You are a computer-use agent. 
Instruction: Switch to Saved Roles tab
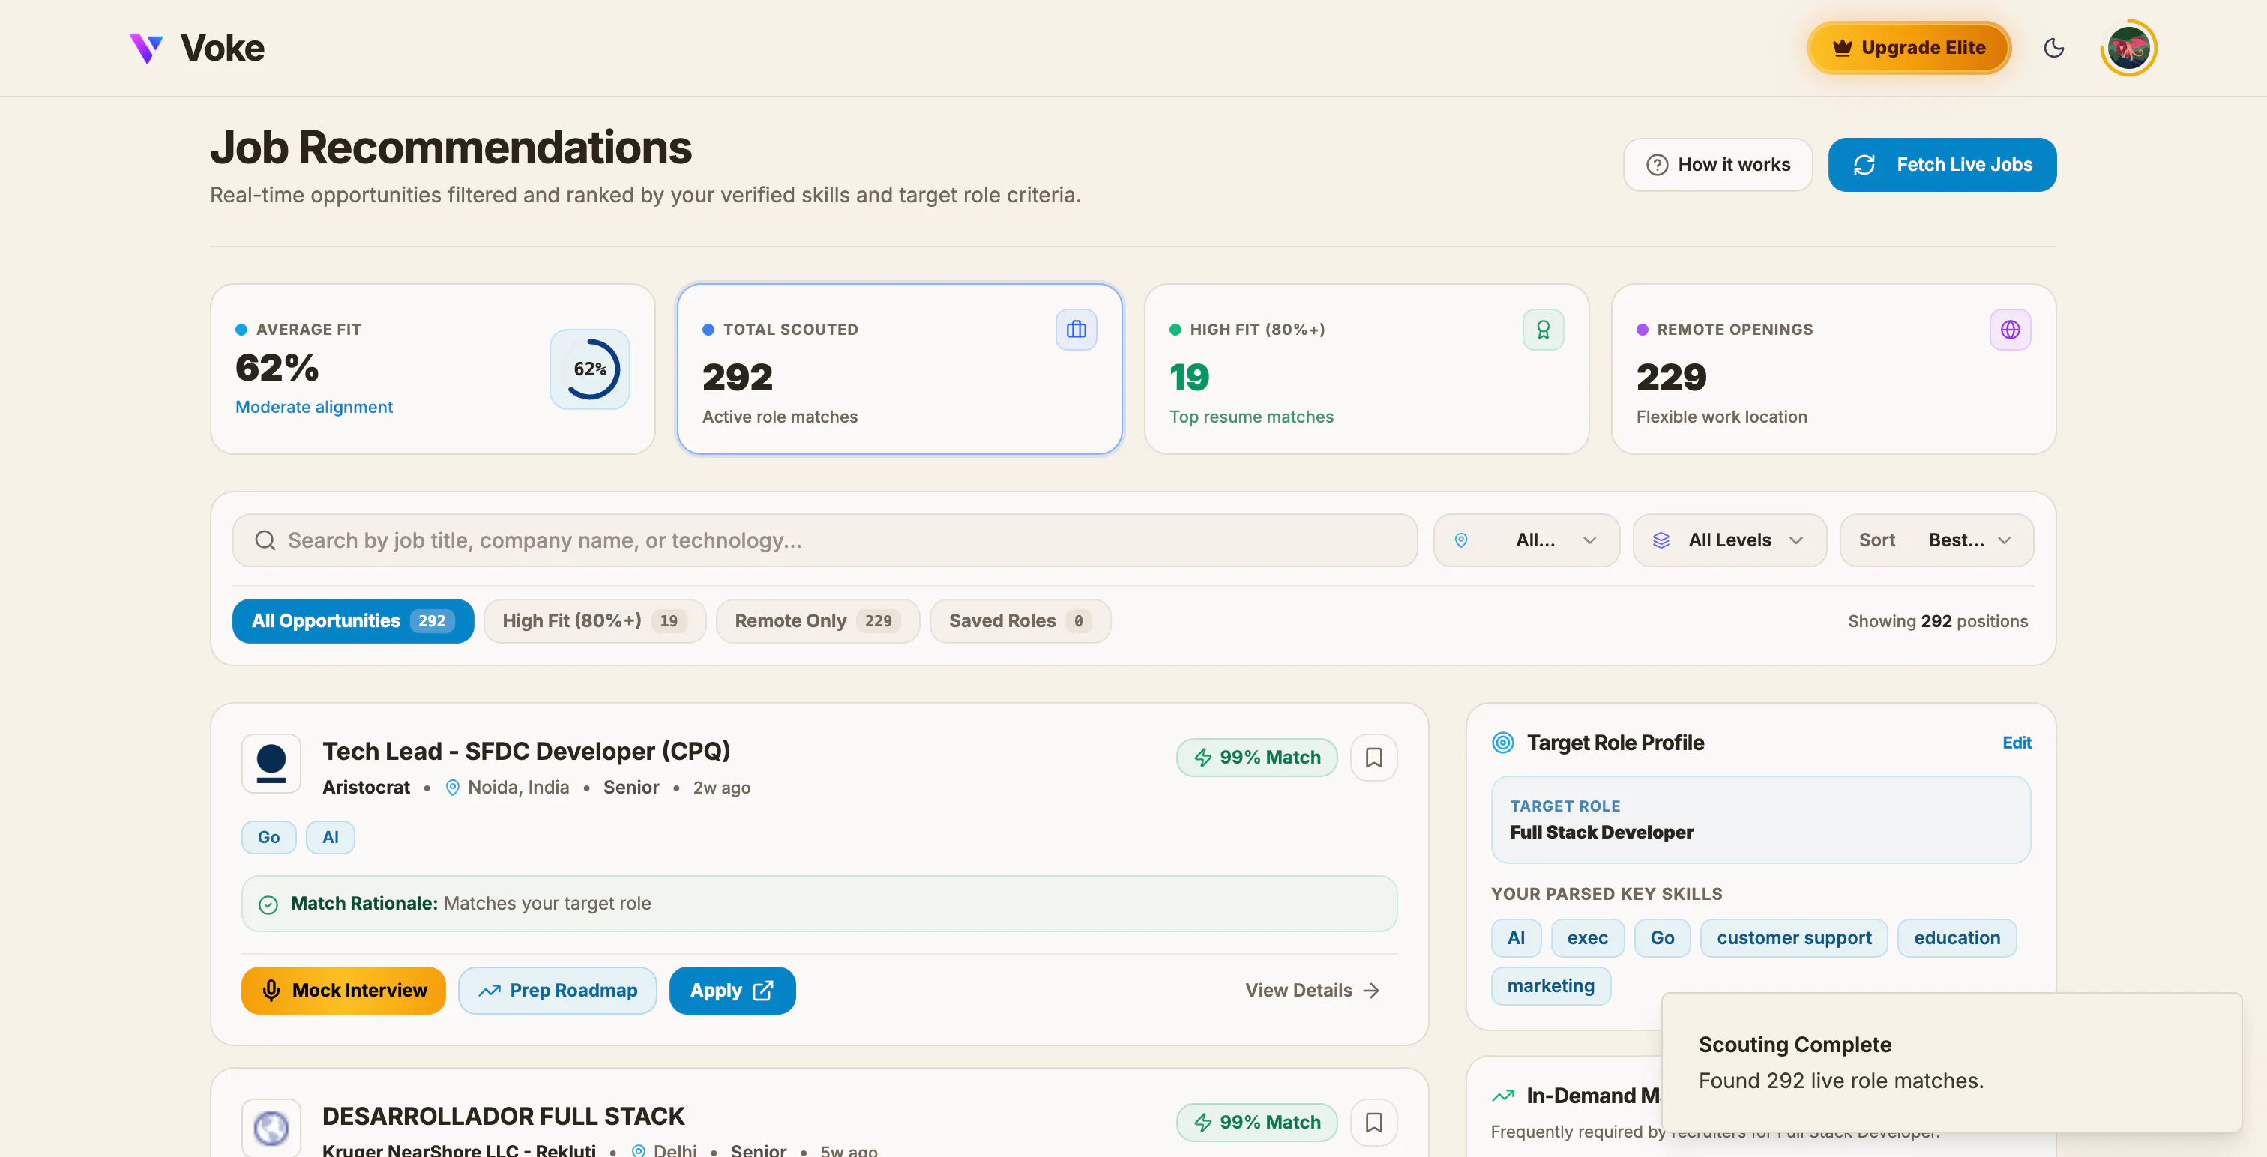tap(1020, 621)
